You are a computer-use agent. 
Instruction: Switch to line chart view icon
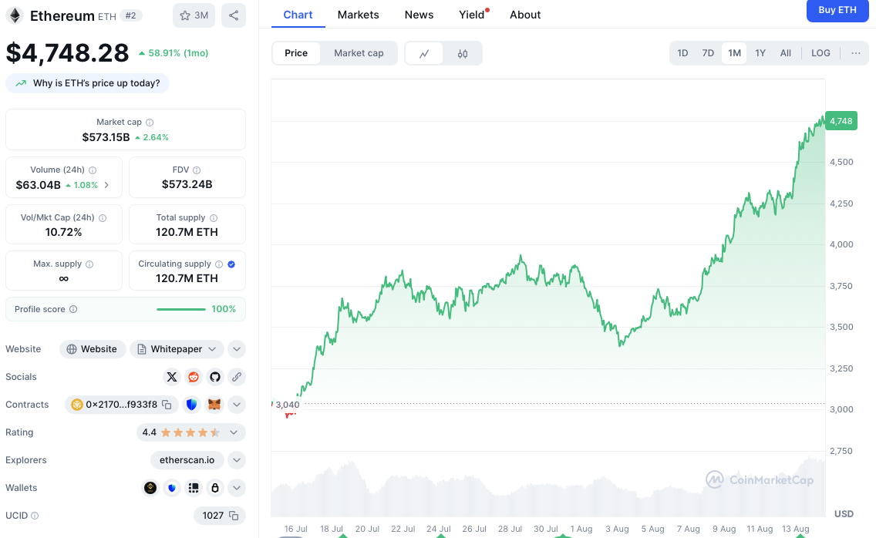[x=424, y=54]
